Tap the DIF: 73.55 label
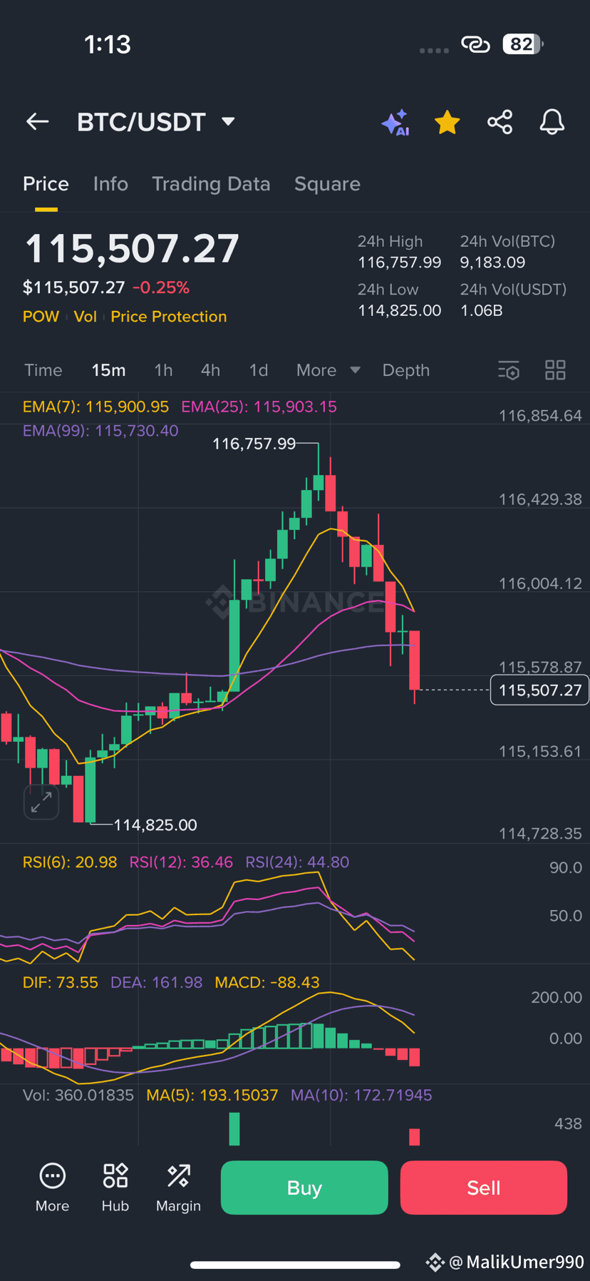The width and height of the screenshot is (590, 1281). [x=61, y=982]
